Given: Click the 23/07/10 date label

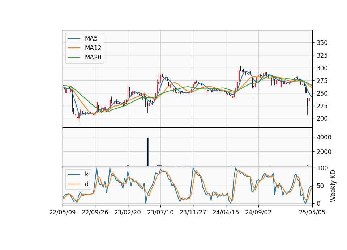Looking at the screenshot, I should (160, 212).
